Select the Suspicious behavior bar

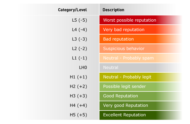(x=141, y=49)
